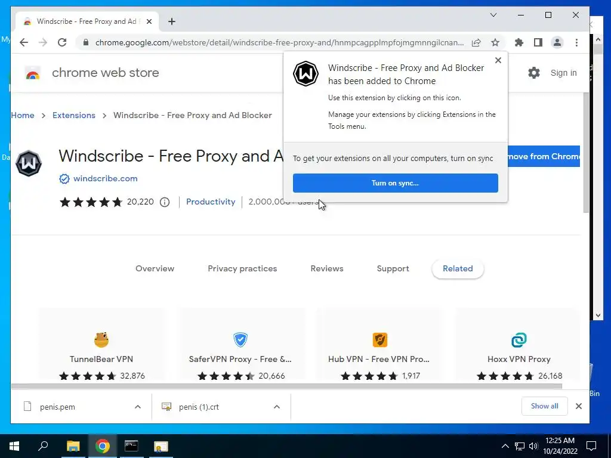Expand options for penis (1).crt download

click(x=277, y=407)
